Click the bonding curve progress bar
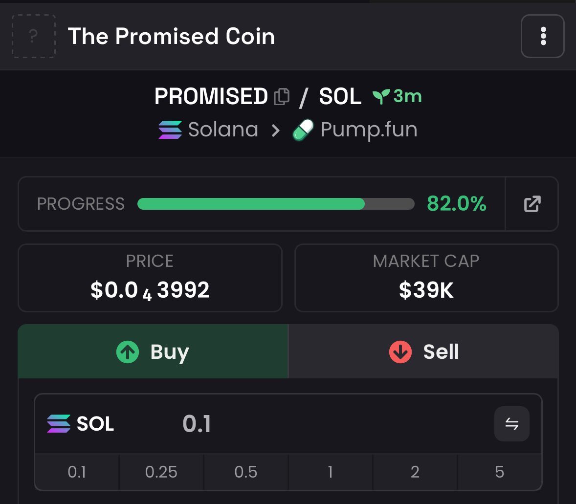The image size is (576, 504). click(x=276, y=204)
